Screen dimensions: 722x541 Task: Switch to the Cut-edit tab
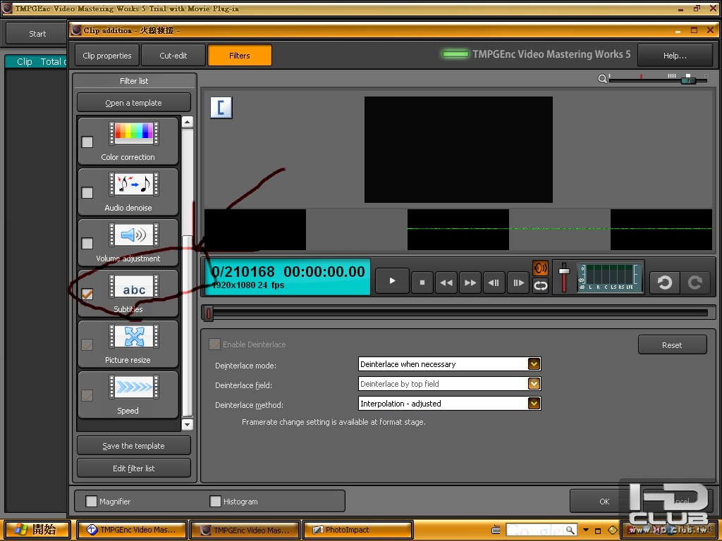pos(173,56)
